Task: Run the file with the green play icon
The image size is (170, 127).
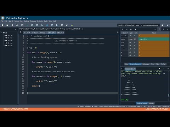Action: coord(27,25)
